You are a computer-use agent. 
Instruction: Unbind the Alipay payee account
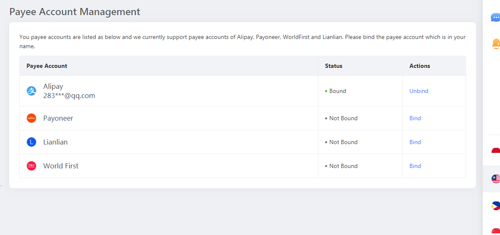click(419, 91)
